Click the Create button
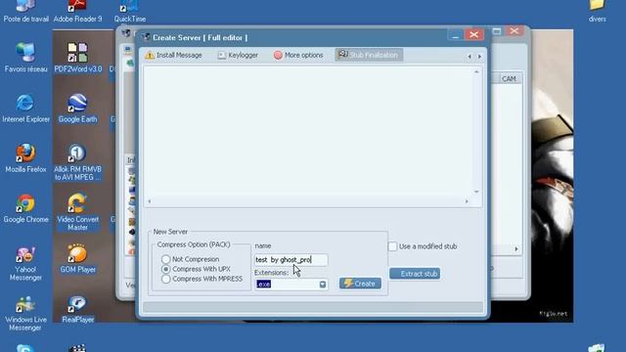The width and height of the screenshot is (626, 352). (360, 284)
